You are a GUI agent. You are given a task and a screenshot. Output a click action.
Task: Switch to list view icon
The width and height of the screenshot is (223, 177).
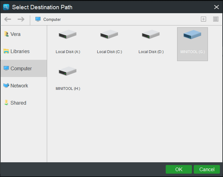pos(216,19)
